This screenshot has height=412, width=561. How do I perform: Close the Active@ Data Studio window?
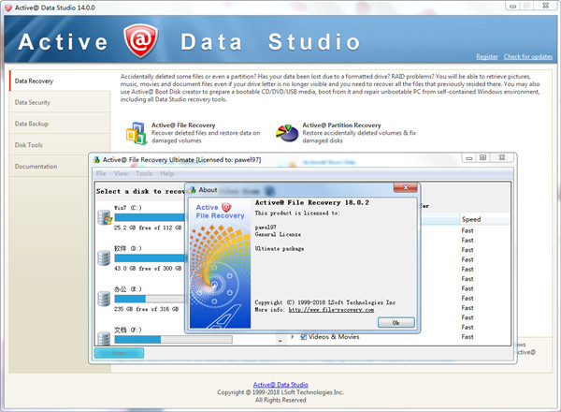pos(545,6)
